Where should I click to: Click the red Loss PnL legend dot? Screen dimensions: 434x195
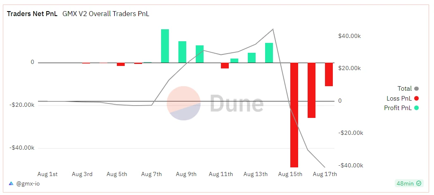(x=416, y=99)
